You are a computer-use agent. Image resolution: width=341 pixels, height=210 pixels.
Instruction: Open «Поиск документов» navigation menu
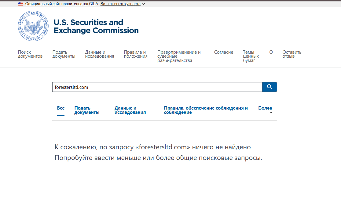click(30, 54)
